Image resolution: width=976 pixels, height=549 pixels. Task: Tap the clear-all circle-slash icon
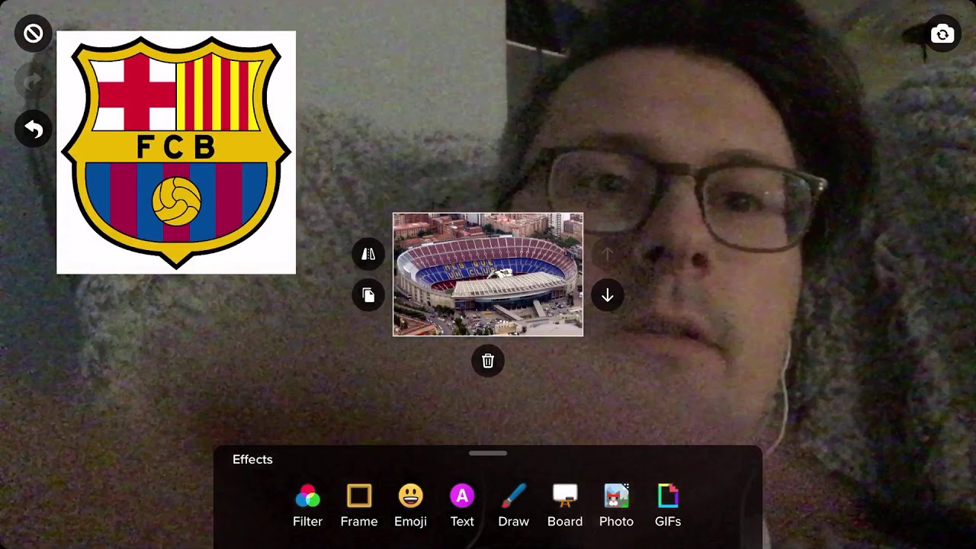pyautogui.click(x=33, y=34)
